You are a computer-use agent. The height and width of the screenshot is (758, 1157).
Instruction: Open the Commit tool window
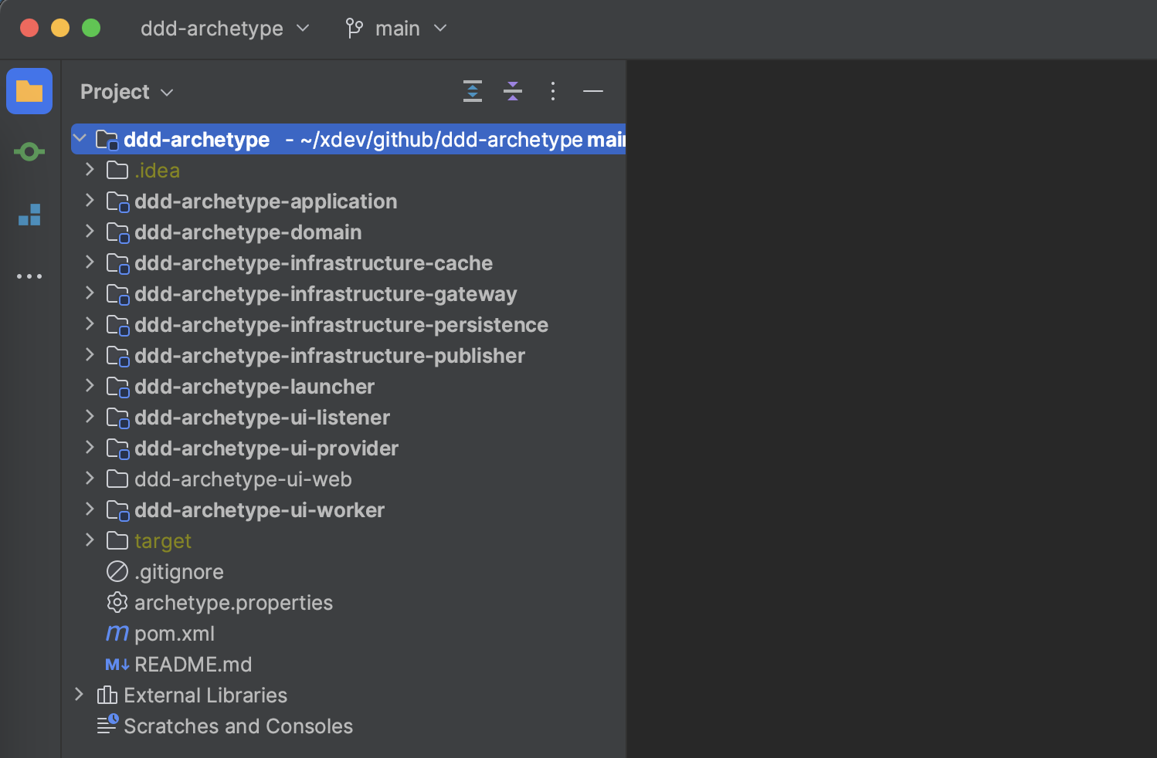[29, 152]
